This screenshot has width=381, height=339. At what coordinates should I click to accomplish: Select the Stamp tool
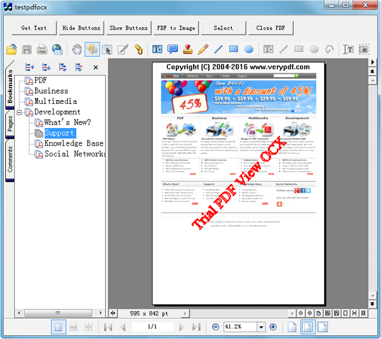click(188, 49)
